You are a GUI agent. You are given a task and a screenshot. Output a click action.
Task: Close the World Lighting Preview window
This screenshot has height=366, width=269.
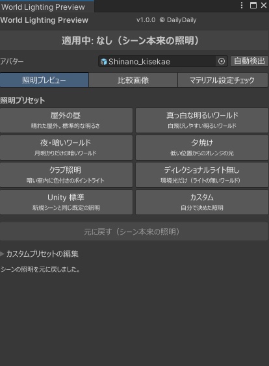coord(264,5)
